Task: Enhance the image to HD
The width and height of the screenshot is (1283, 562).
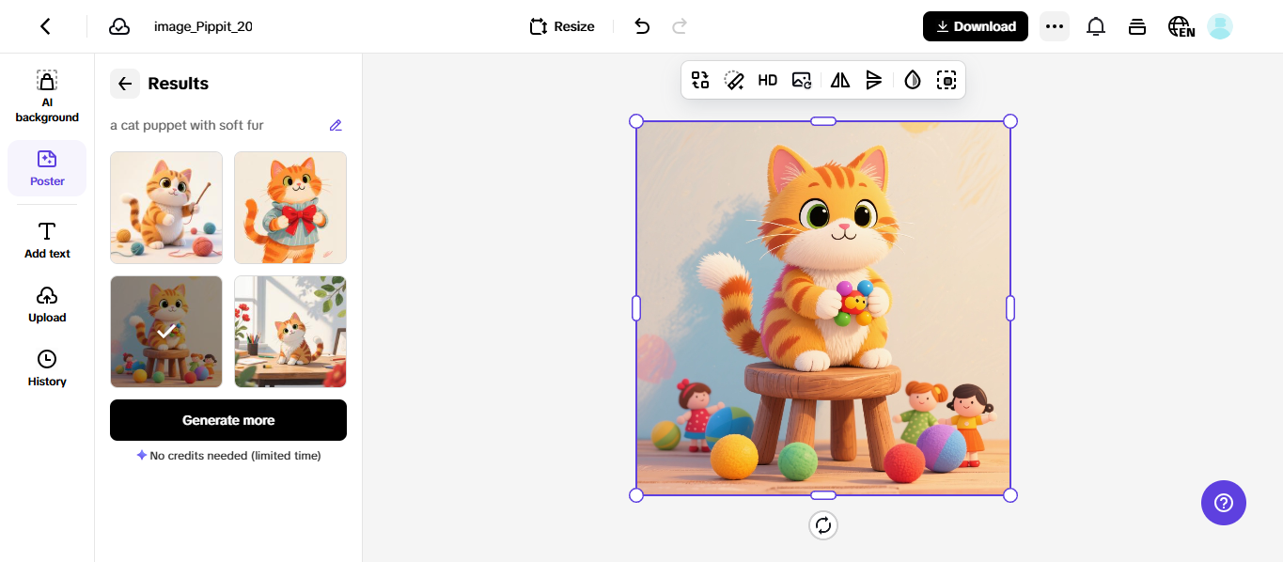Action: [x=767, y=80]
